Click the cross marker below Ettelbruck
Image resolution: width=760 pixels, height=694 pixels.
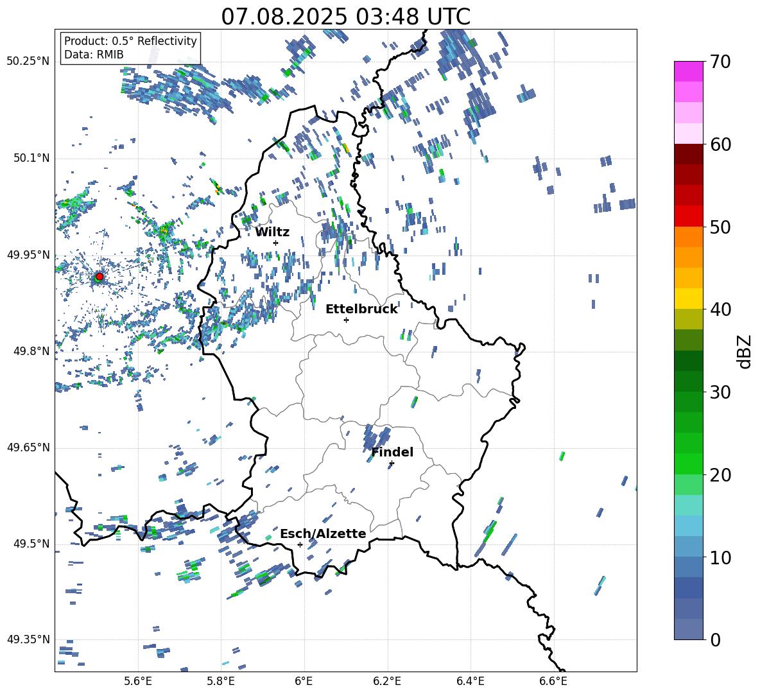point(346,320)
